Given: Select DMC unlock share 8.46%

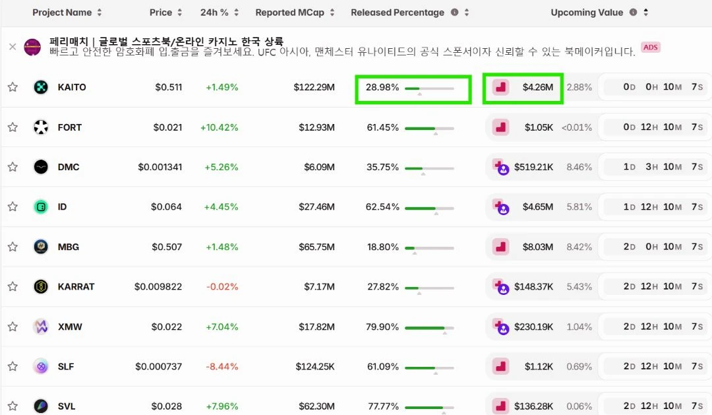Looking at the screenshot, I should coord(579,167).
